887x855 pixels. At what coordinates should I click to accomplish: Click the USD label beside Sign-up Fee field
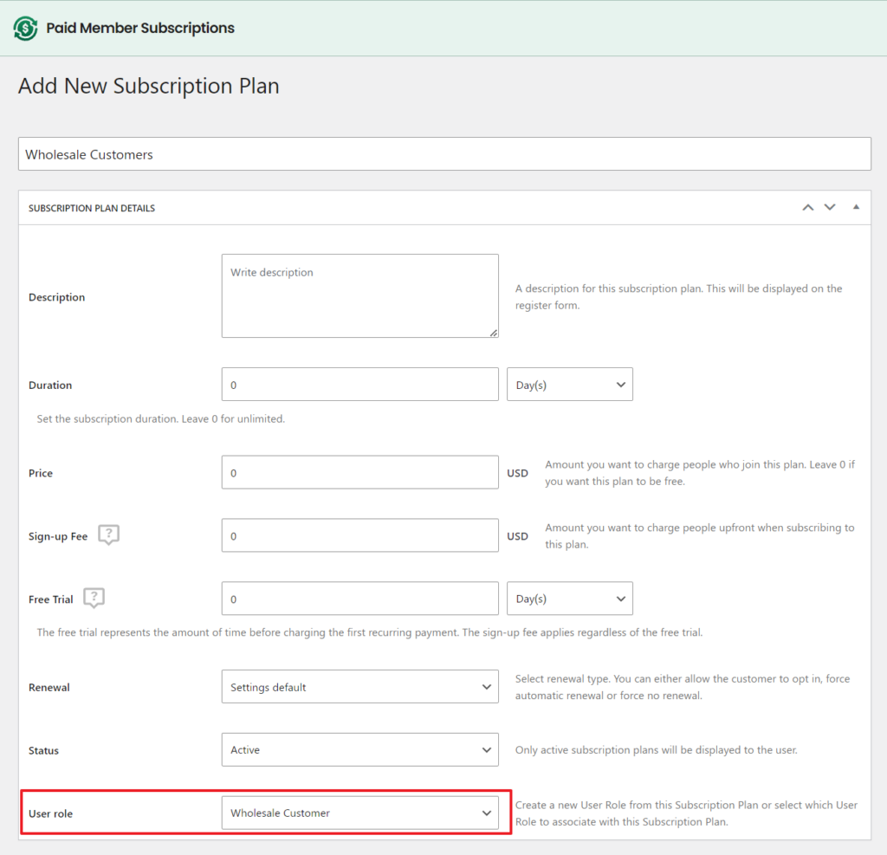(518, 536)
